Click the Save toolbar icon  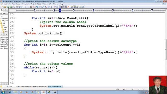tap(8, 7)
